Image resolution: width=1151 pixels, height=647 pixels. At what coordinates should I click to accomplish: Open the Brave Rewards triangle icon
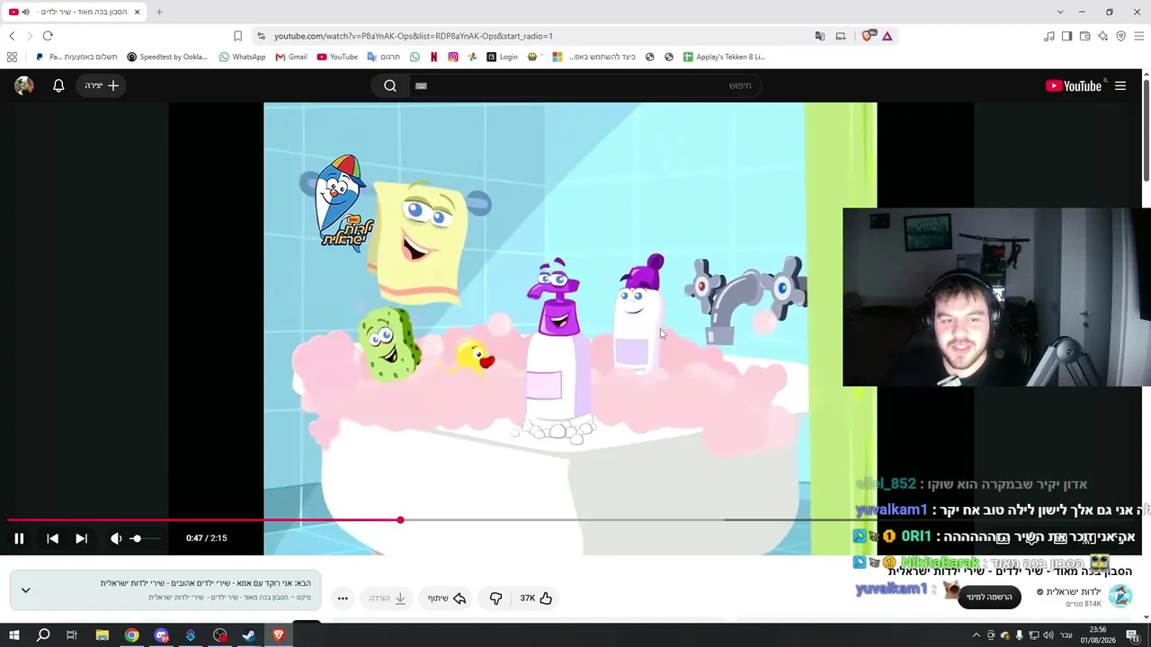[888, 36]
